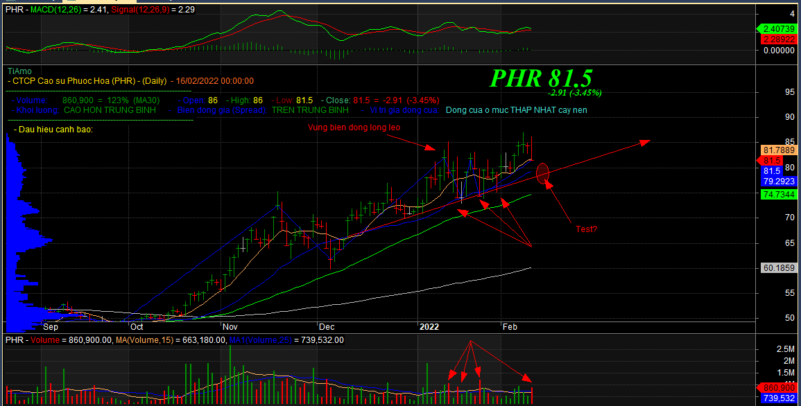Click the 'Signal(12,26,9) = 2.29' legend text
The height and width of the screenshot is (406, 801).
(153, 9)
